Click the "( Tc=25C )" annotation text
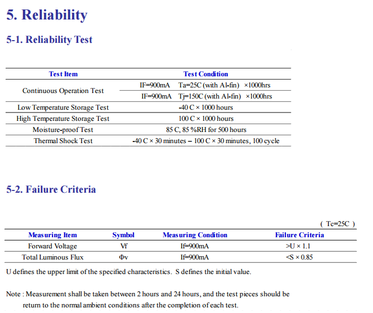The width and height of the screenshot is (373, 313). click(337, 224)
